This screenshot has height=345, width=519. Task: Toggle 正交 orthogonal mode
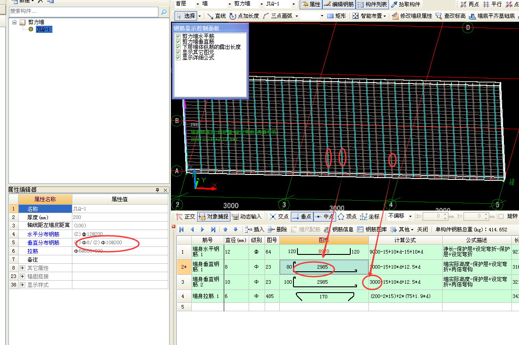(186, 217)
